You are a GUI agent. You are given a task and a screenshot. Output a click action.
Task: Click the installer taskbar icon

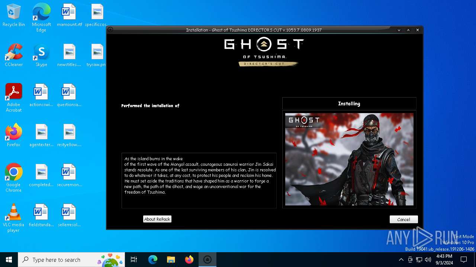[208, 260]
